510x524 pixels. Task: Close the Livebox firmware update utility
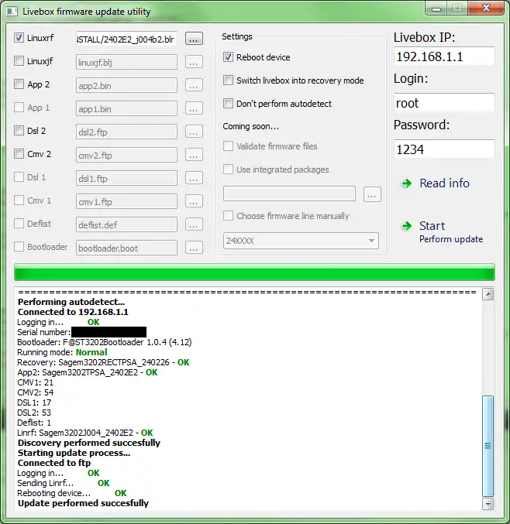[486, 8]
